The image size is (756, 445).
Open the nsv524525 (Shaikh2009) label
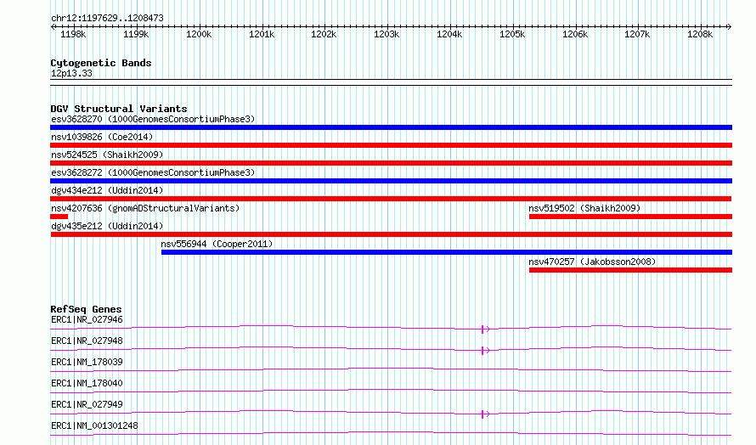click(x=107, y=155)
